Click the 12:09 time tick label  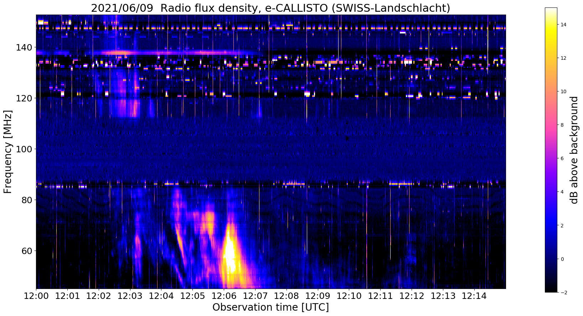[318, 296]
